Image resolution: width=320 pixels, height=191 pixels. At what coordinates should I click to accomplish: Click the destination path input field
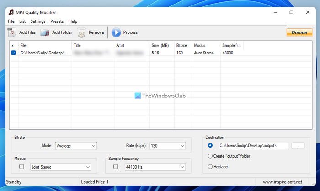click(x=253, y=146)
